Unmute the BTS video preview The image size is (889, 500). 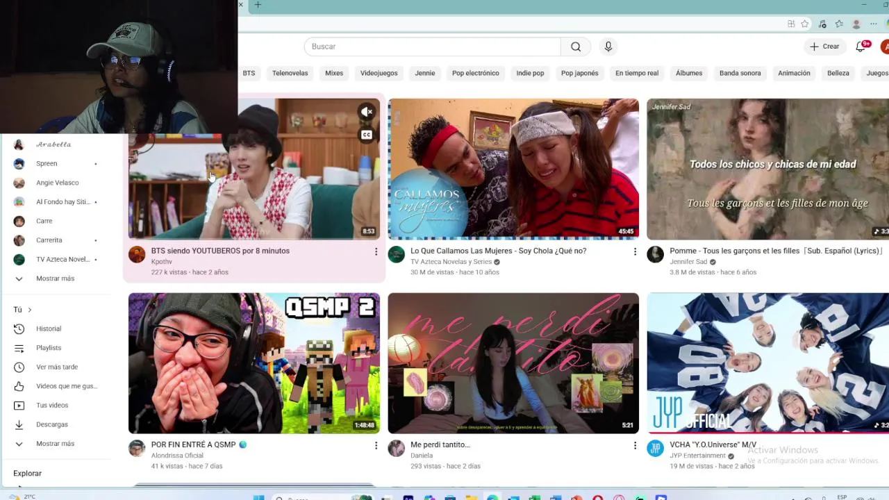pyautogui.click(x=367, y=112)
